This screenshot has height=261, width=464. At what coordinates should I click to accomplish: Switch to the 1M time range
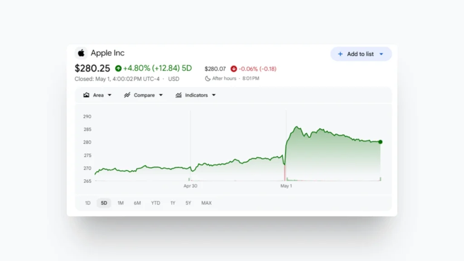point(121,203)
